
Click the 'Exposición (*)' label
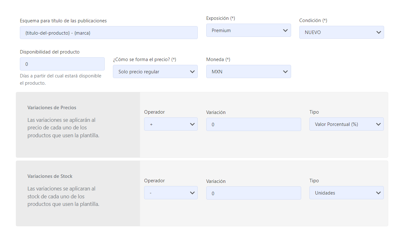pos(220,18)
